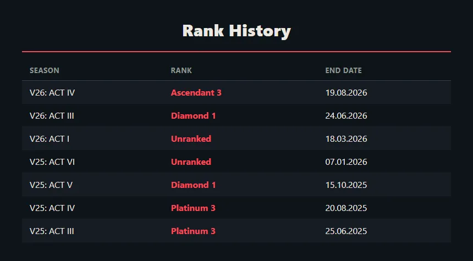Open the Ascendant 3 rank link
This screenshot has width=473, height=261.
point(196,92)
